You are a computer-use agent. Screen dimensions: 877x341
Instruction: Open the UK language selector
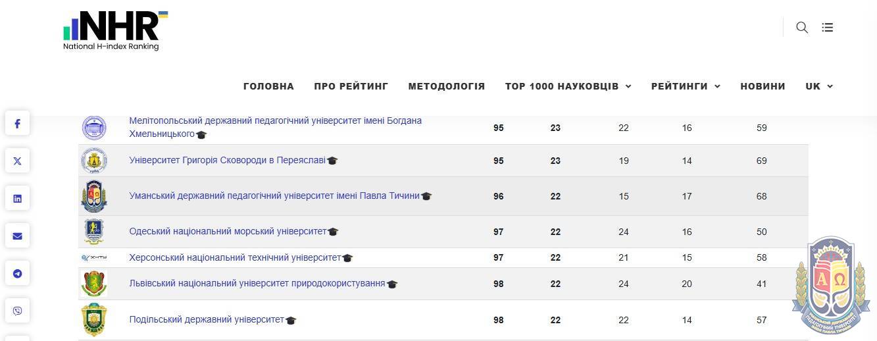(x=819, y=86)
